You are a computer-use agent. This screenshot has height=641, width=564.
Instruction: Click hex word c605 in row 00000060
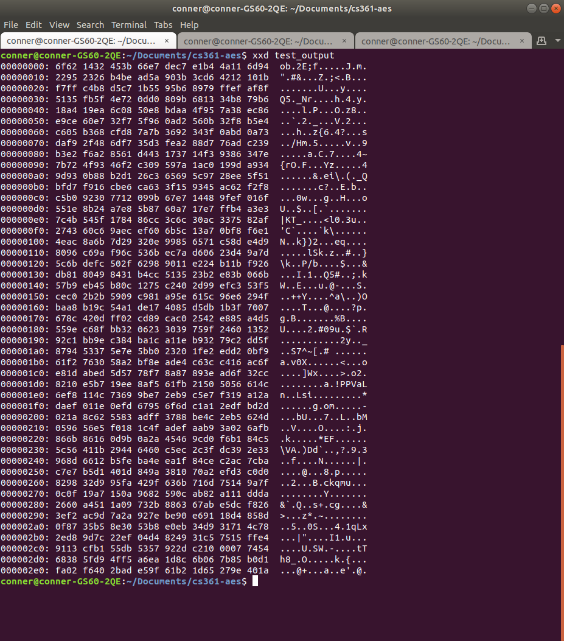click(66, 133)
